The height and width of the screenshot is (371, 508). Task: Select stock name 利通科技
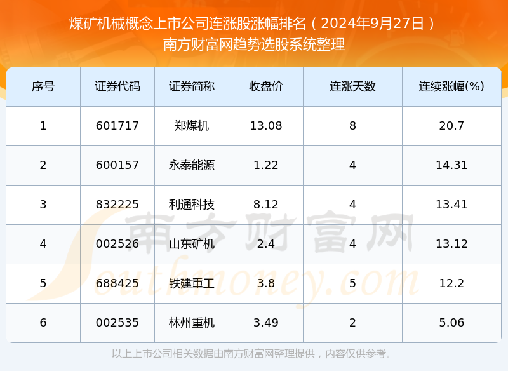pyautogui.click(x=192, y=205)
